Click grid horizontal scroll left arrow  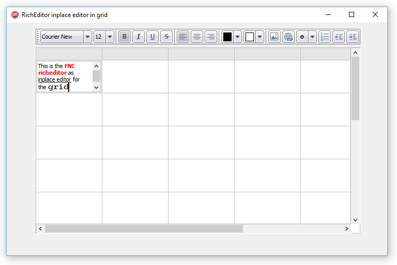40,228
